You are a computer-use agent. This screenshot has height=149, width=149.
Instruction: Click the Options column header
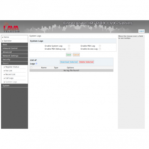tap(70, 68)
